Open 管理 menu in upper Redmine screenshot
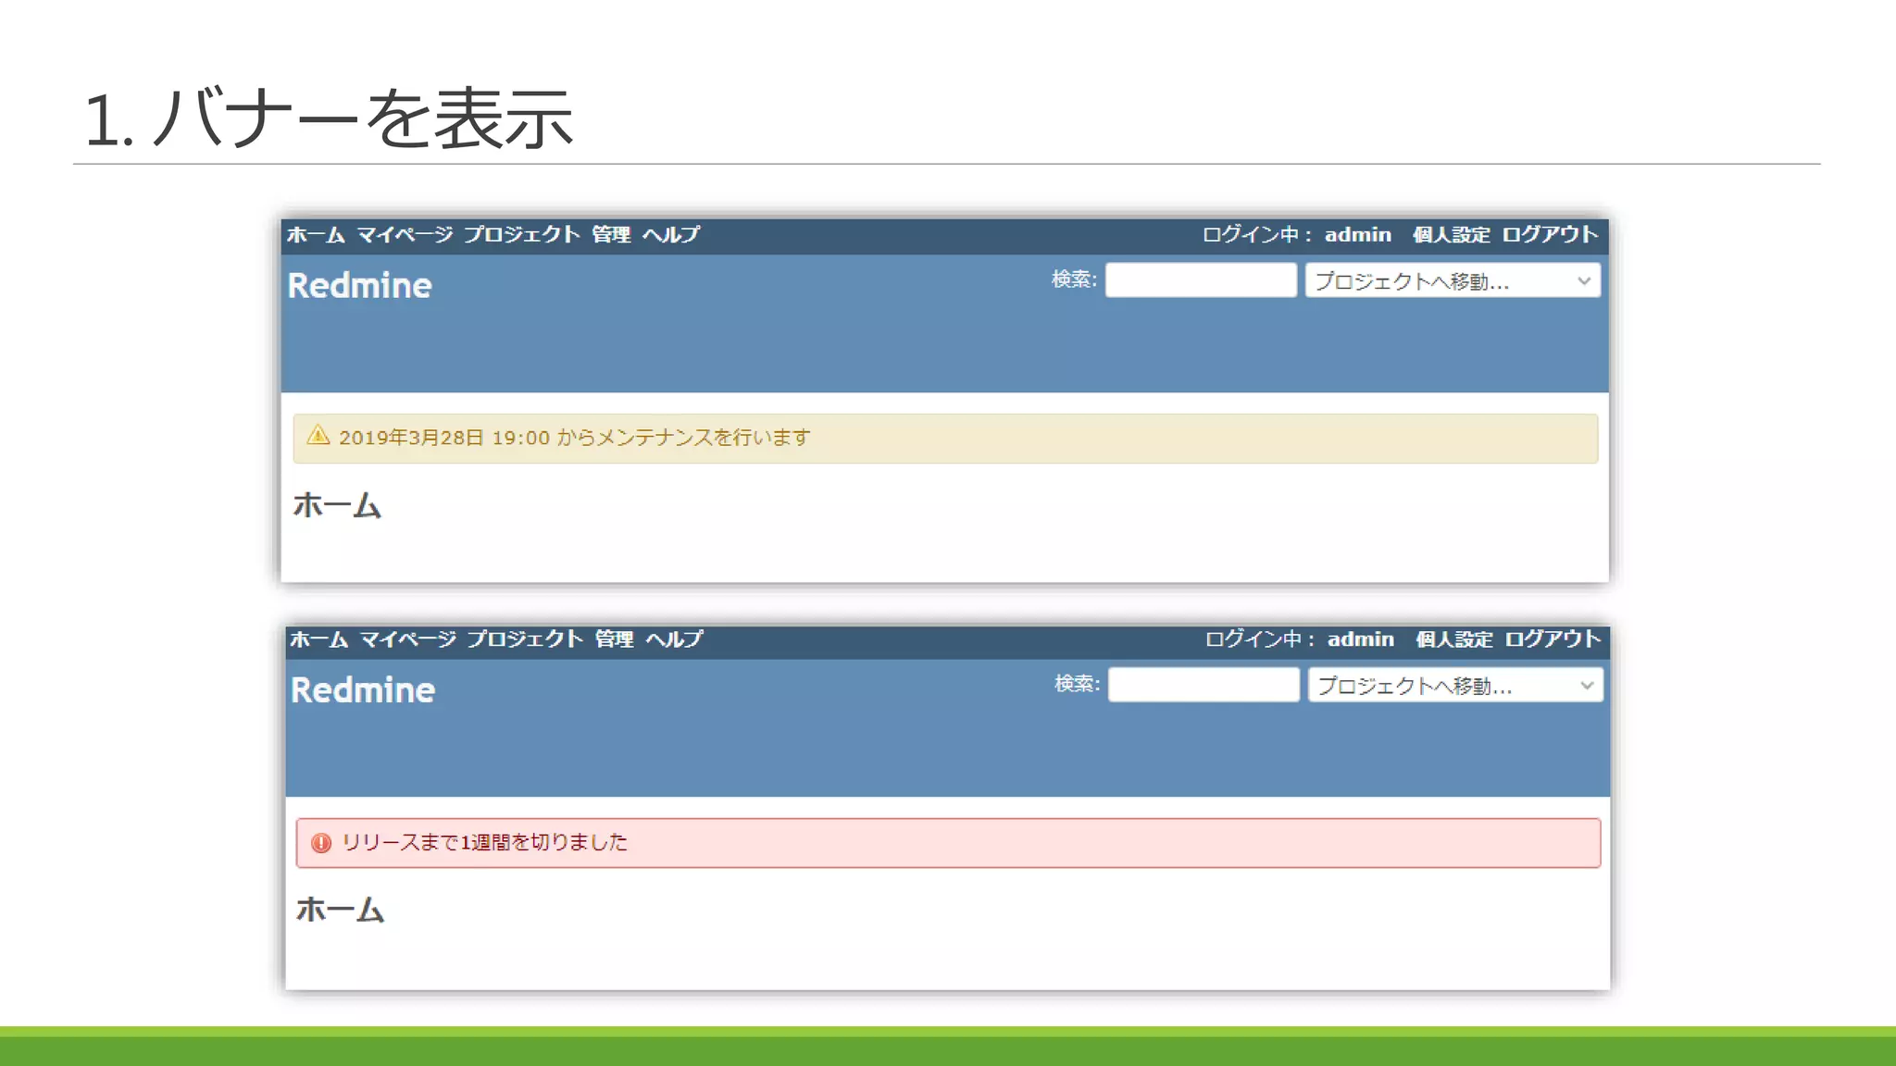Viewport: 1896px width, 1066px height. click(x=611, y=235)
